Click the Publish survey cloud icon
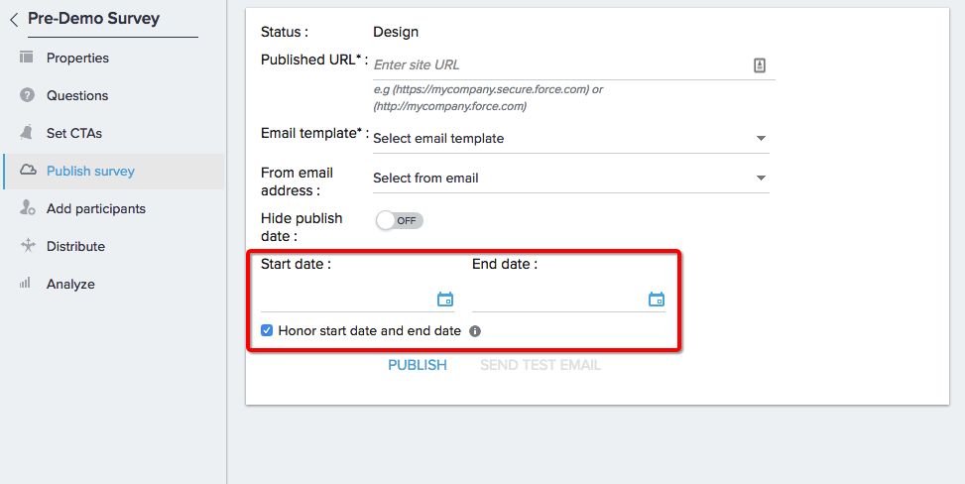The height and width of the screenshot is (484, 965). pos(28,170)
